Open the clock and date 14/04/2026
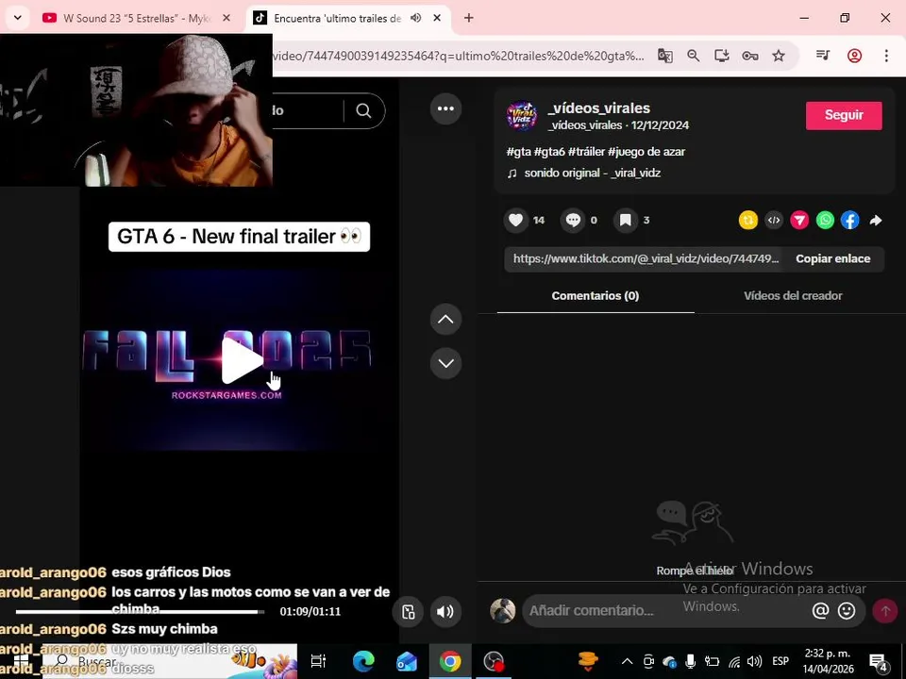The width and height of the screenshot is (906, 679). pos(828,662)
